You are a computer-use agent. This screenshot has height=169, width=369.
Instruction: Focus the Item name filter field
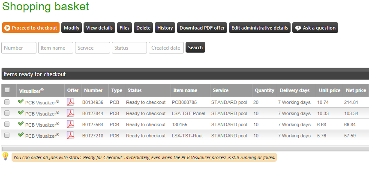click(x=56, y=48)
